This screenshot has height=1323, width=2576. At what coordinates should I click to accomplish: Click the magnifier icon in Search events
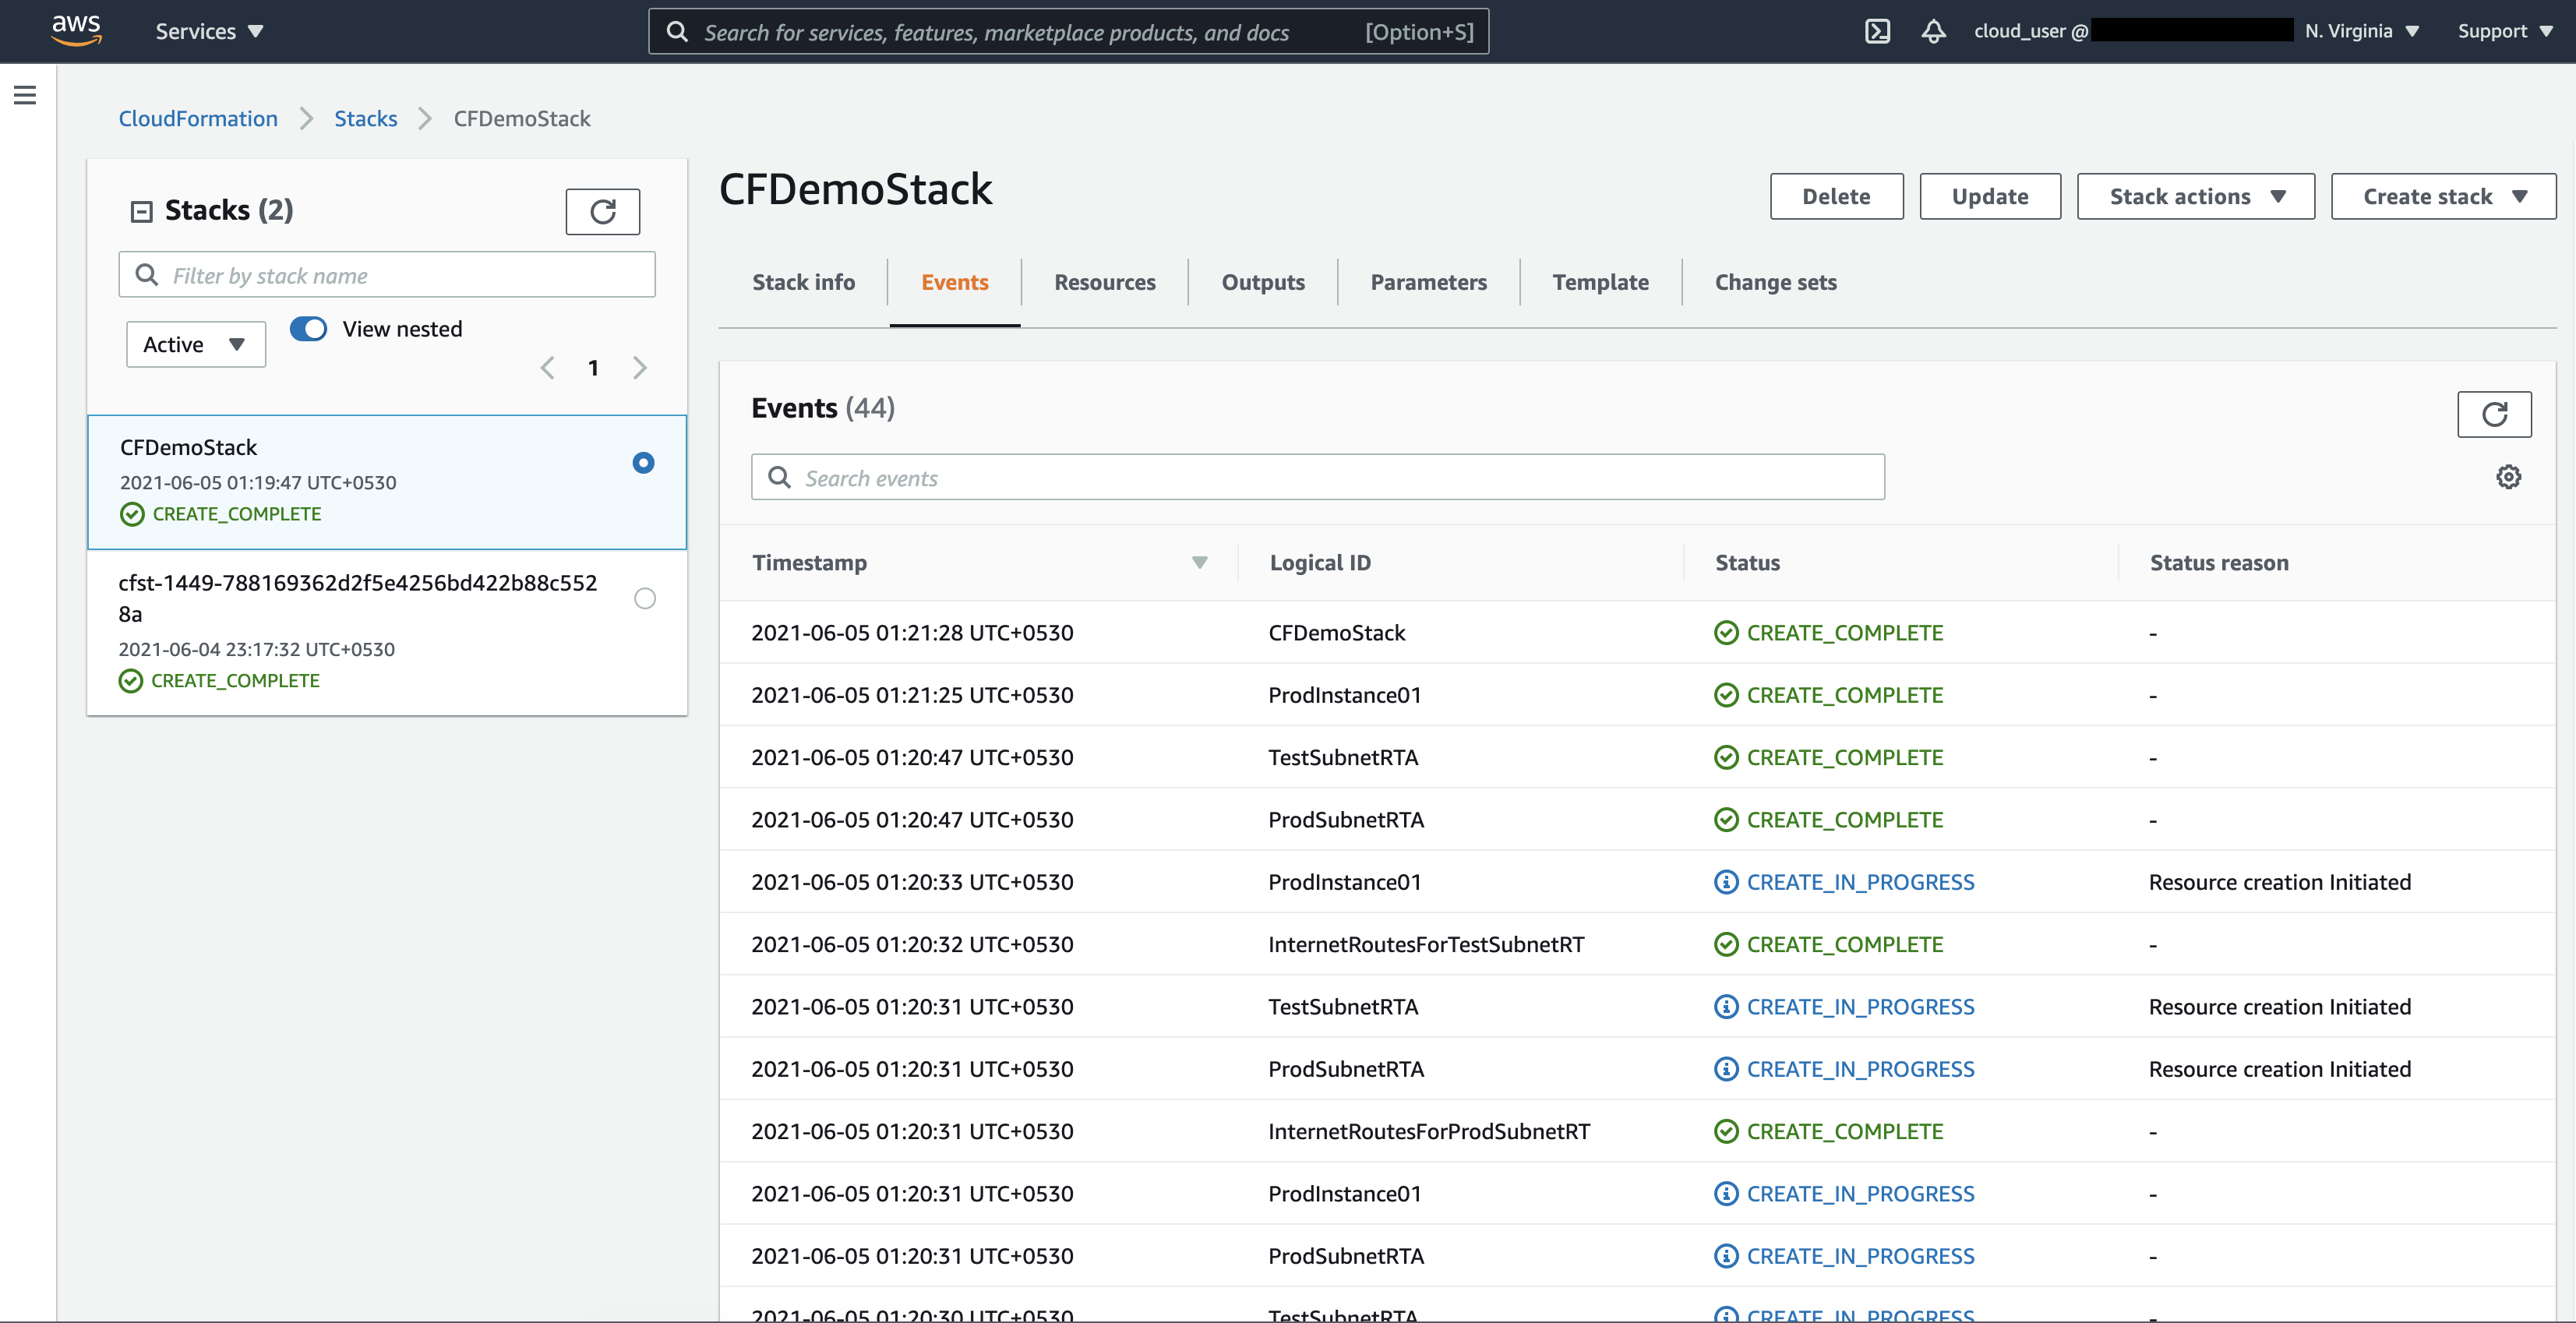pyautogui.click(x=779, y=478)
